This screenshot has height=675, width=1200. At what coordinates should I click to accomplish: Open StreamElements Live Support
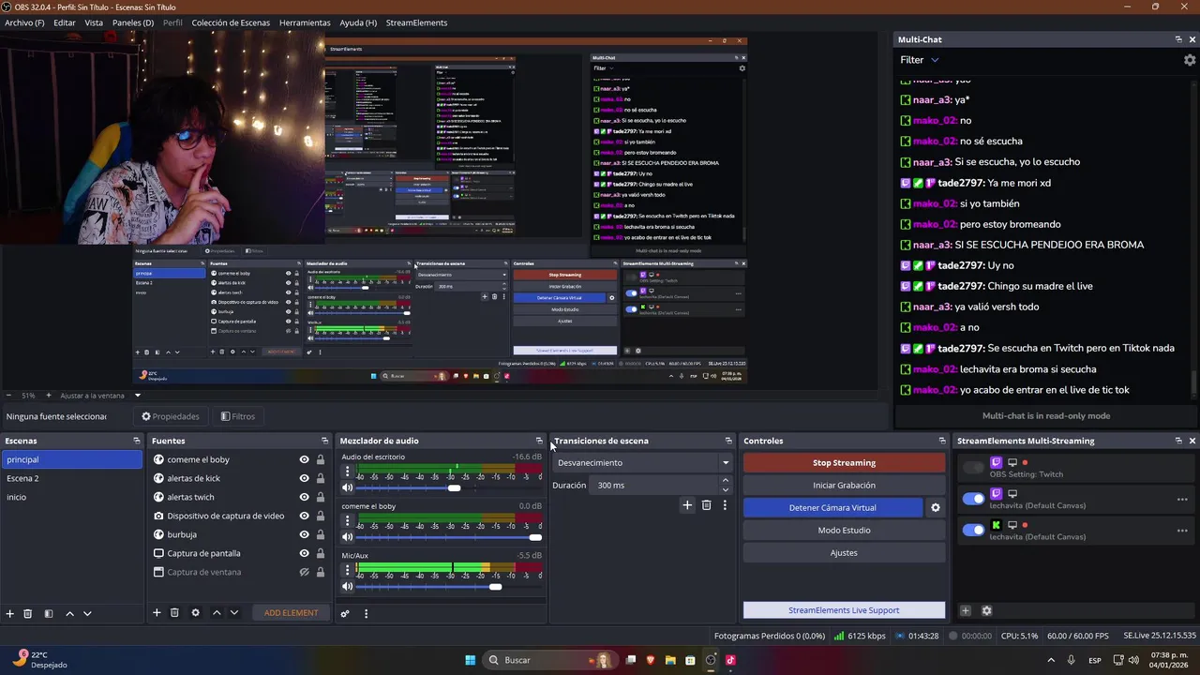coord(844,610)
